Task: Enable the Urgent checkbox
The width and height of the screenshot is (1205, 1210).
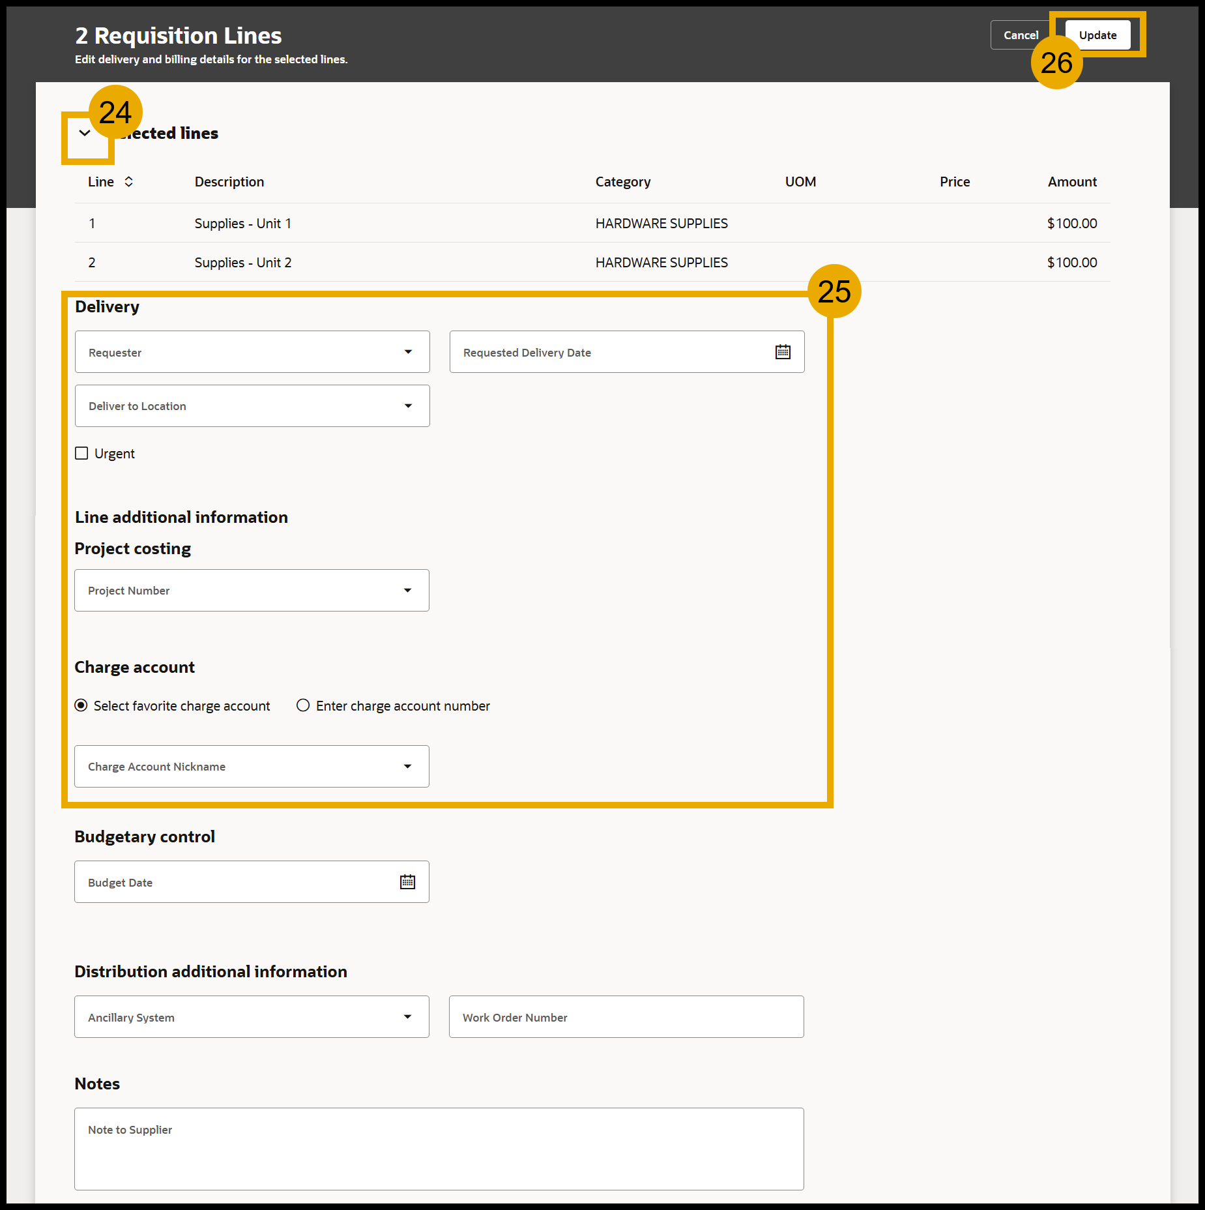Action: (81, 454)
